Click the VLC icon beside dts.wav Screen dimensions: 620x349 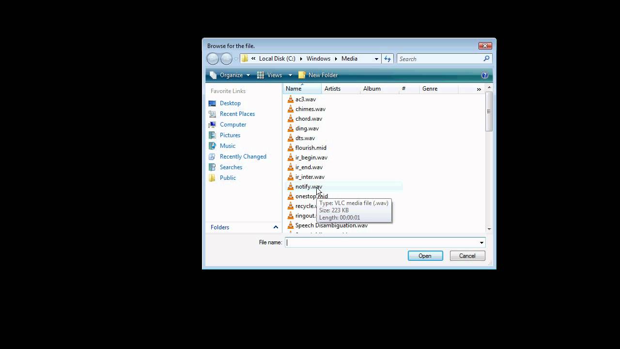point(291,138)
